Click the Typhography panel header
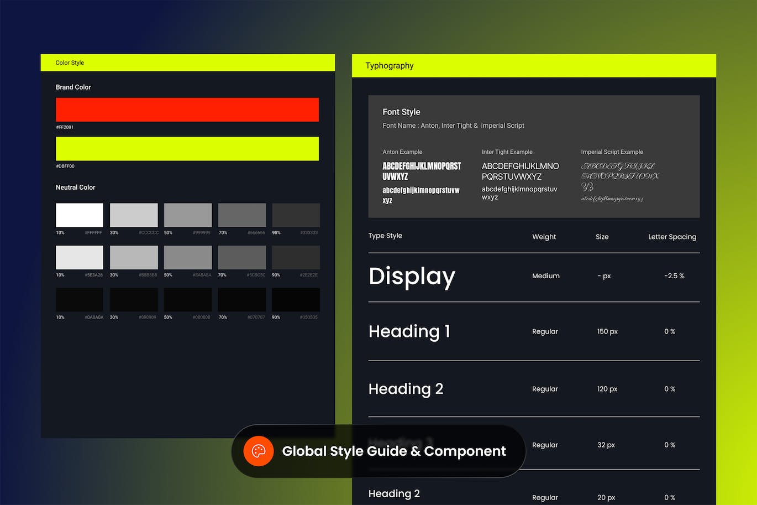757x505 pixels. (534, 66)
